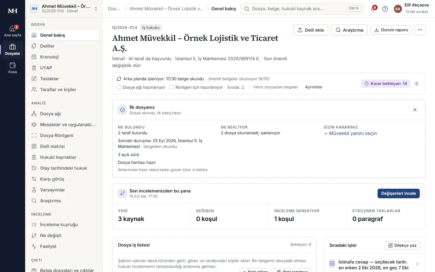Screen dimensions: 435x272
Task: Open Meseleler ve uygulanabilir sidebar item
Action: 64,124
